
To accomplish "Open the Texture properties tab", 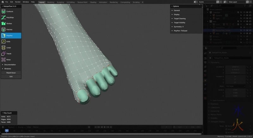I will 205,98.
